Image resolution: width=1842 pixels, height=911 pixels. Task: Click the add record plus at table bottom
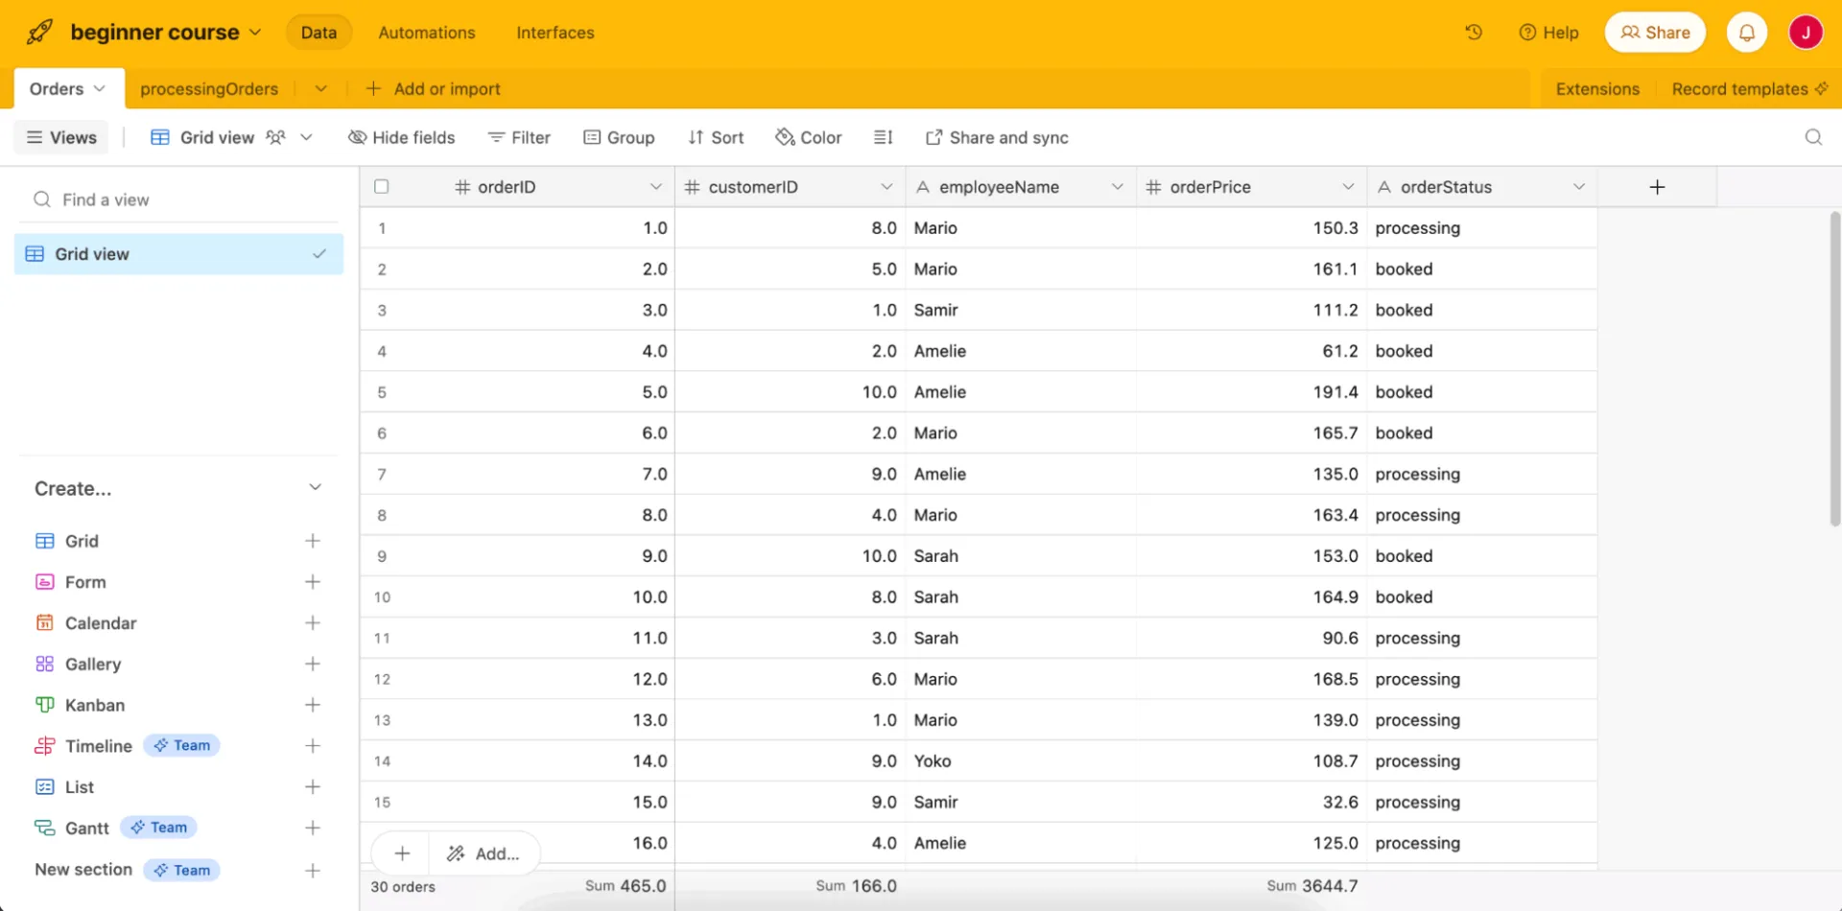pos(402,853)
